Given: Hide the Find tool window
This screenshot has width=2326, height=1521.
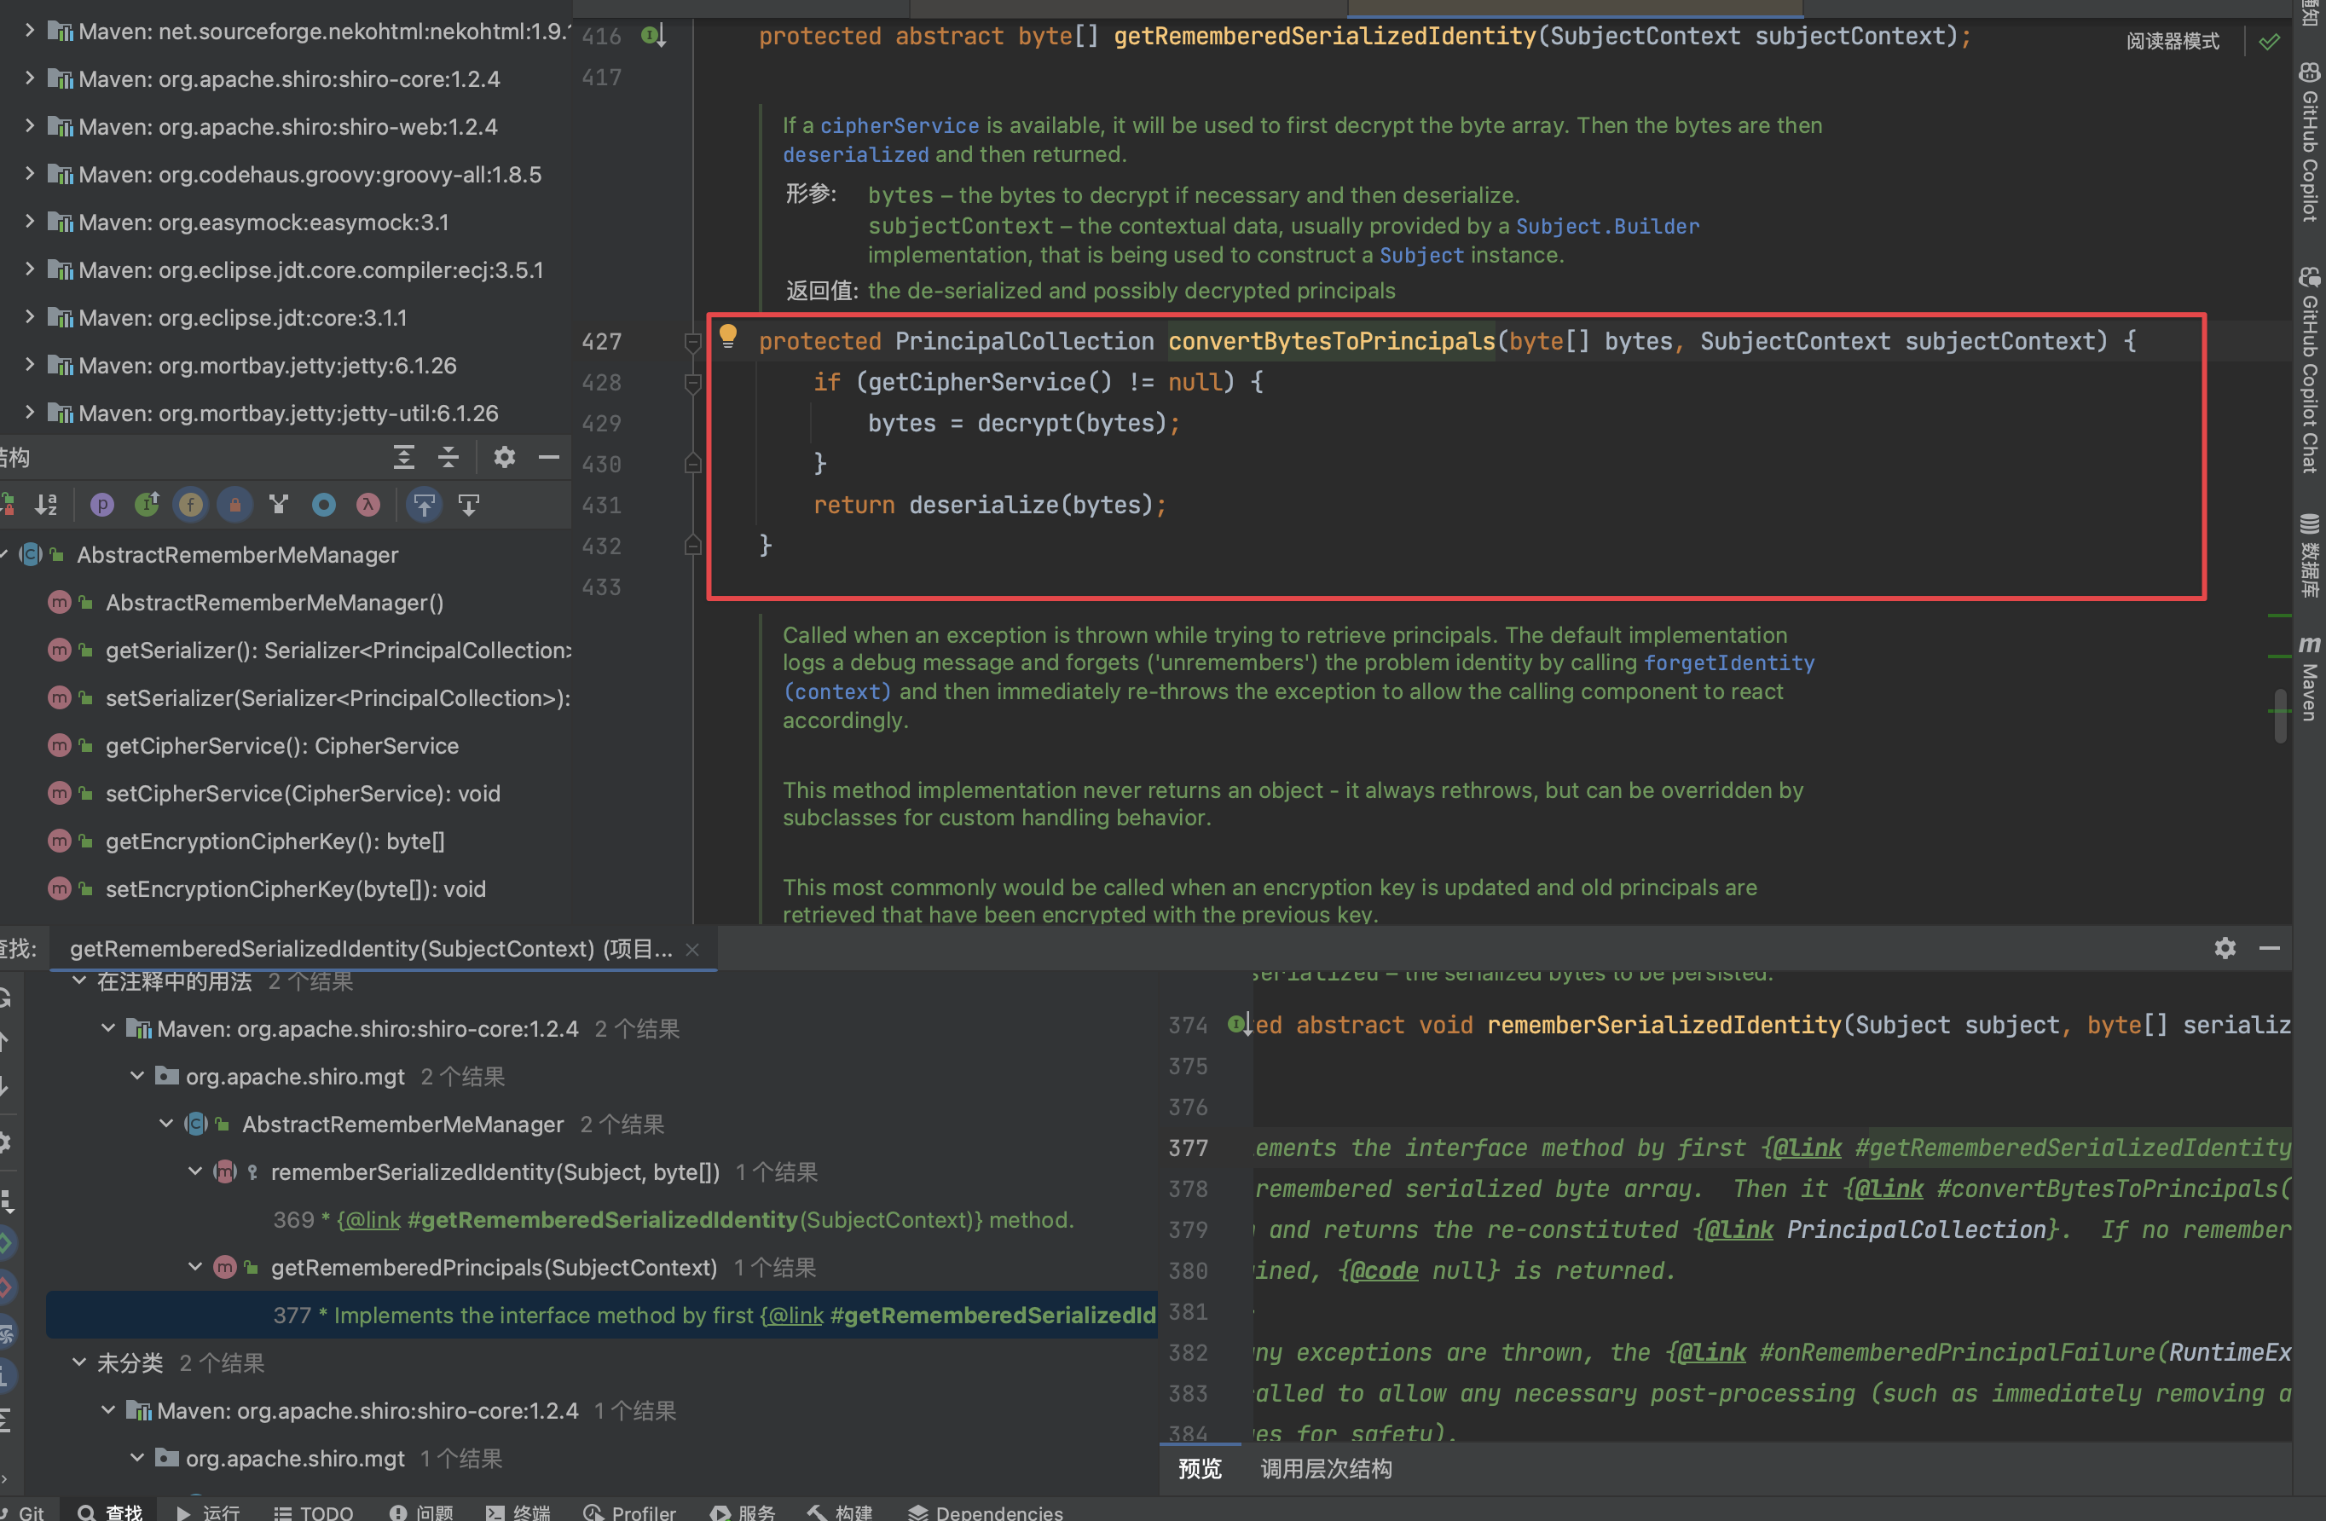Looking at the screenshot, I should (2271, 948).
